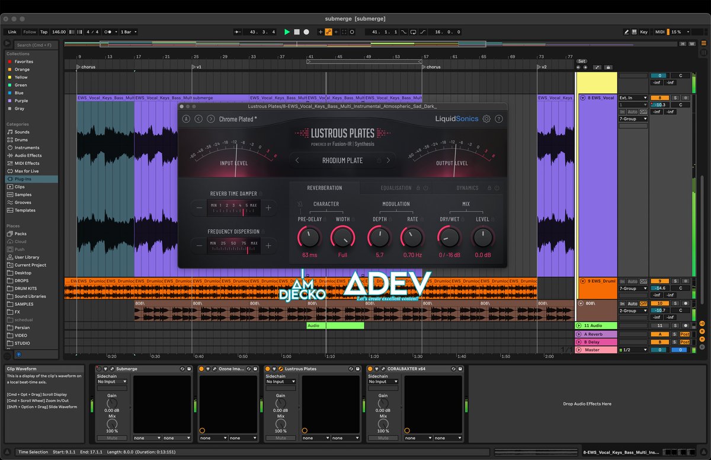Increase Frequency Dispersion with plus button

pos(268,245)
